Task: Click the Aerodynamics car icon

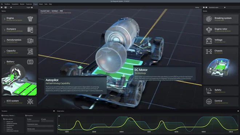Action: pos(30,41)
